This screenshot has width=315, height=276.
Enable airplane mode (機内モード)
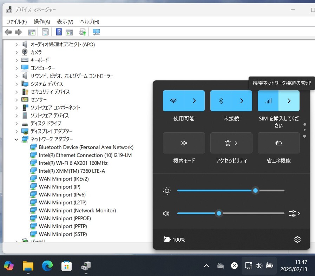(184, 143)
